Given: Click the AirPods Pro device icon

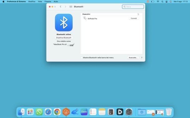Looking at the screenshot, I should click(85, 19).
